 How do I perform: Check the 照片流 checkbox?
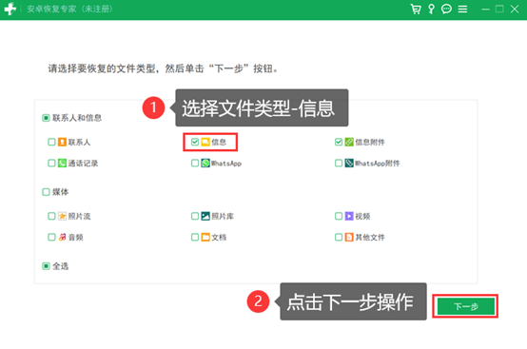tap(51, 216)
